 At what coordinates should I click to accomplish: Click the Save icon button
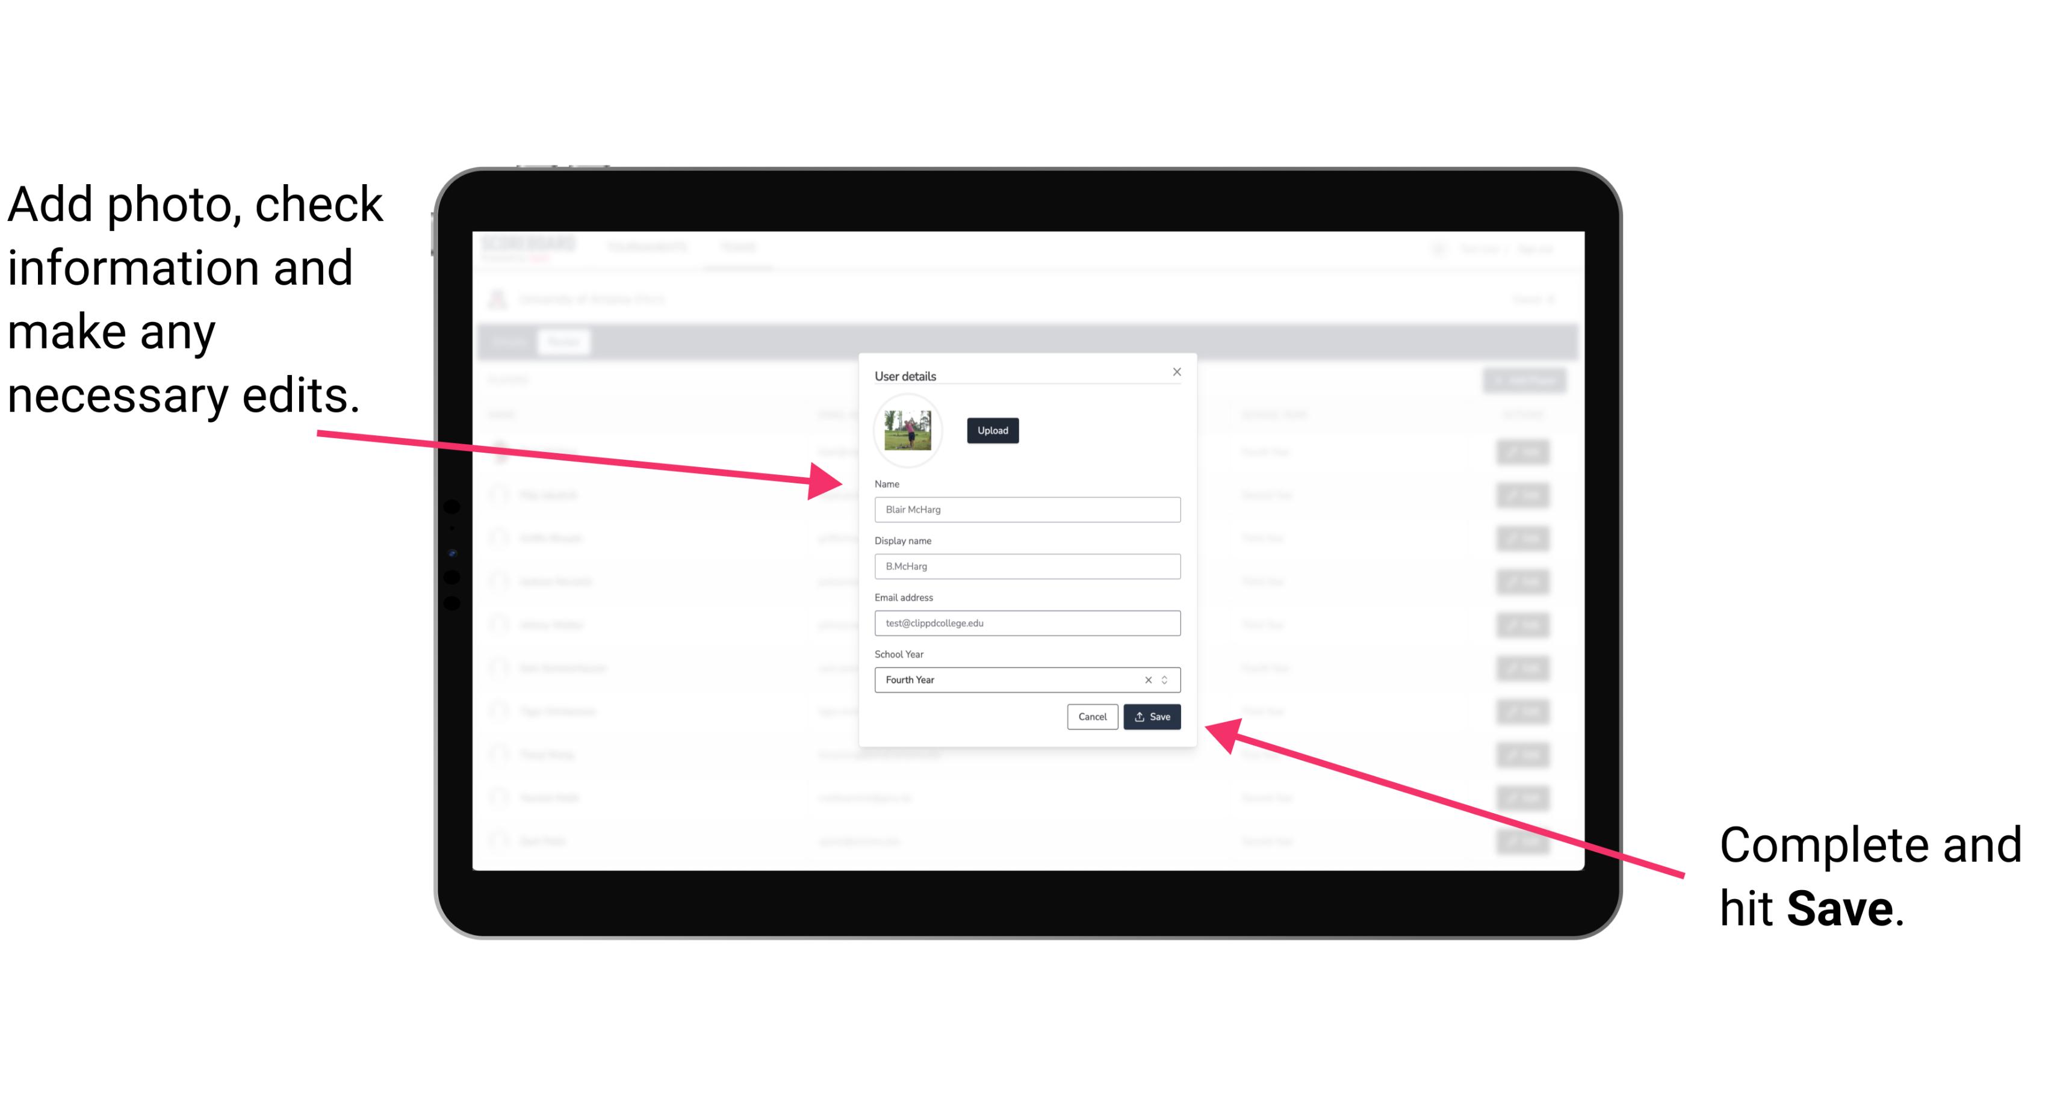(1152, 716)
